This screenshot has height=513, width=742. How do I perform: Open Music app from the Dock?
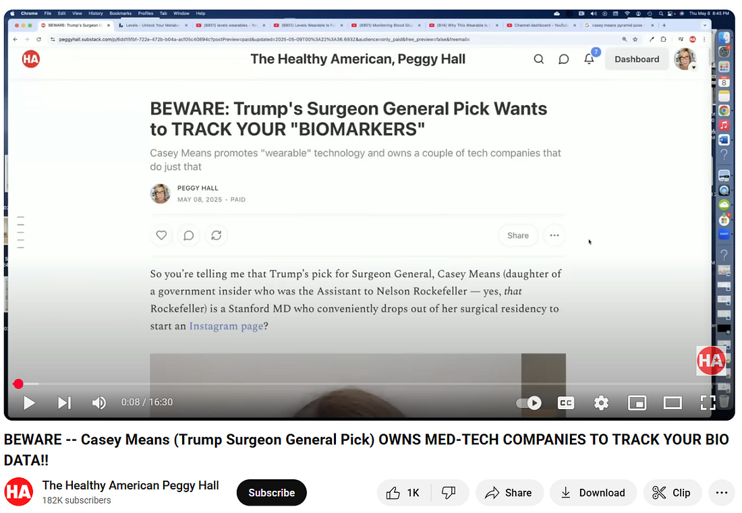point(724,125)
